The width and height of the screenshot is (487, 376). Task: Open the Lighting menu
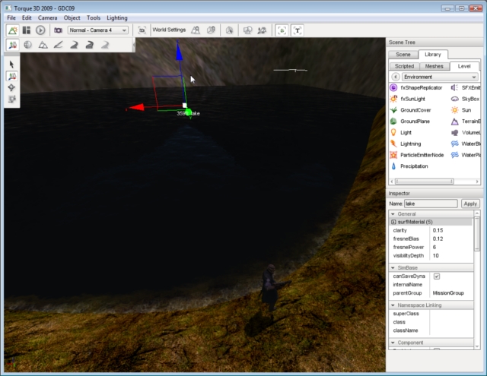point(116,17)
